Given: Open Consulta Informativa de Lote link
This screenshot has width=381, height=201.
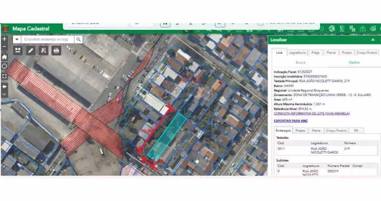Looking at the screenshot, I should point(312,113).
